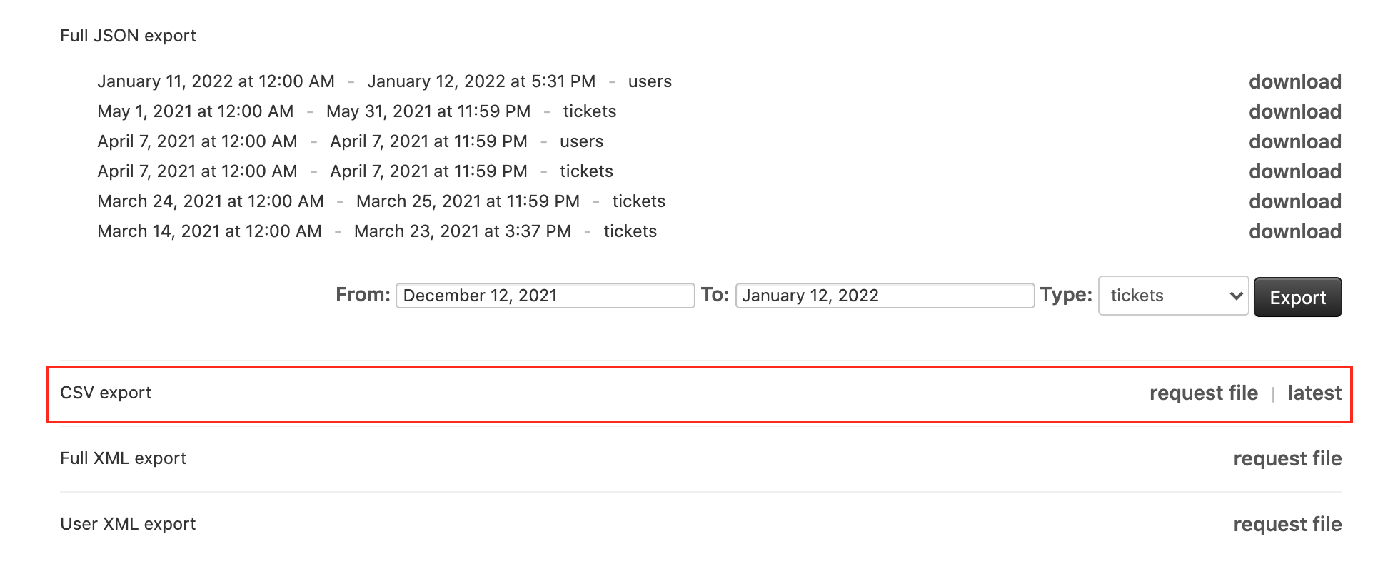The width and height of the screenshot is (1388, 574).
Task: Select December 12, 2021 text in From field
Action: (480, 295)
